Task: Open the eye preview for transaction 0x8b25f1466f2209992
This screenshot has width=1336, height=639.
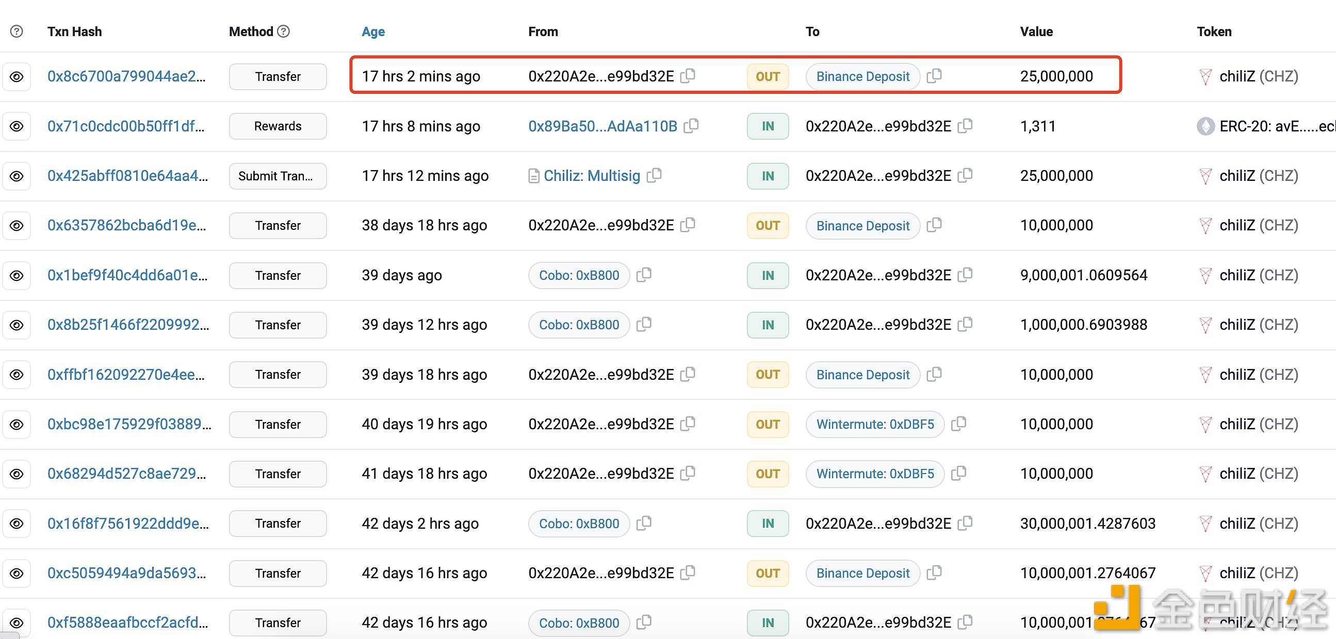Action: [17, 325]
